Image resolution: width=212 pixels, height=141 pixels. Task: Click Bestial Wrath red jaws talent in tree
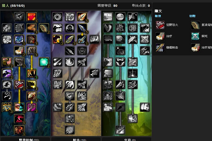[19, 85]
